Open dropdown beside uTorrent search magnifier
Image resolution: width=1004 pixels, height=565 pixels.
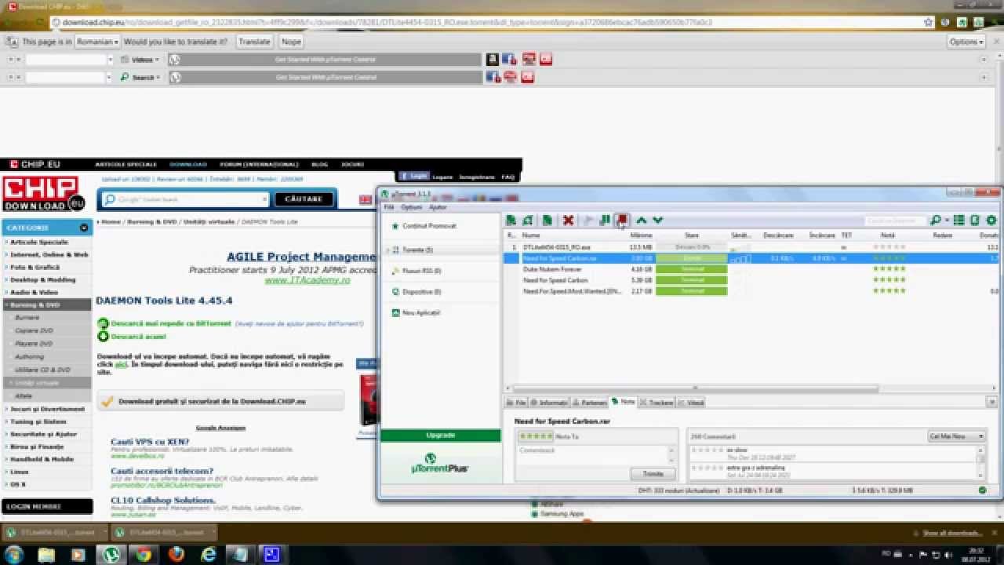pyautogui.click(x=947, y=221)
